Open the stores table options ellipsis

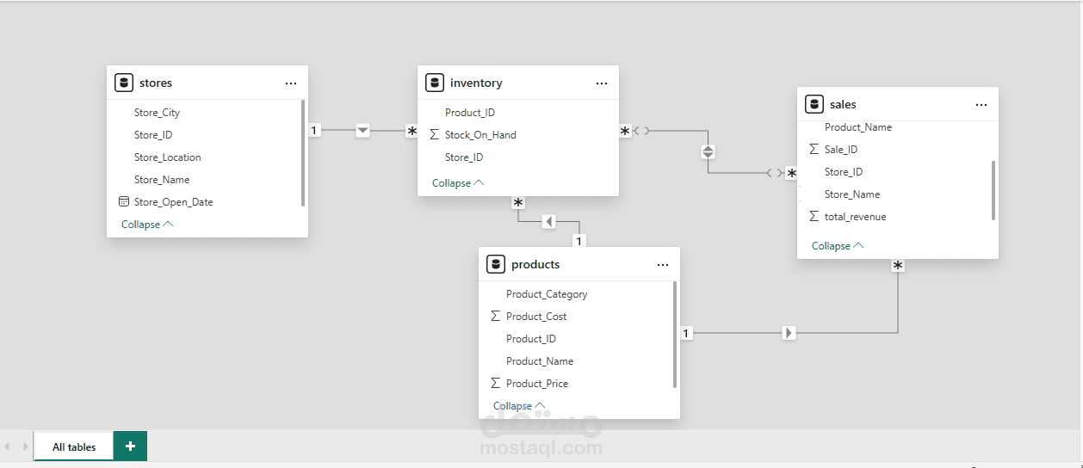coord(291,83)
